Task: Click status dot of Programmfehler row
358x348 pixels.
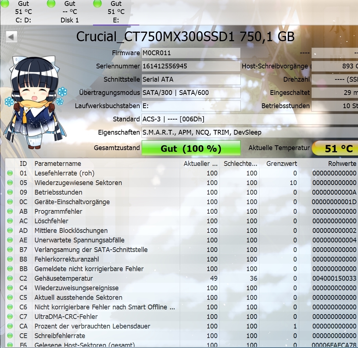Action: pyautogui.click(x=10, y=211)
